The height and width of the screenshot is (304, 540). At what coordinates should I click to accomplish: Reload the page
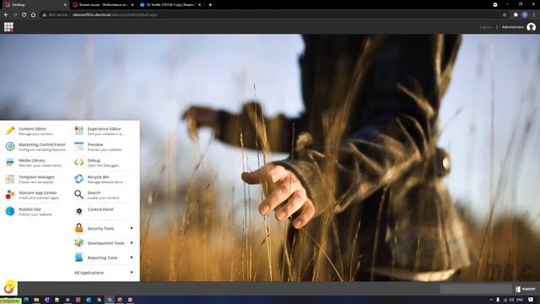(24, 15)
